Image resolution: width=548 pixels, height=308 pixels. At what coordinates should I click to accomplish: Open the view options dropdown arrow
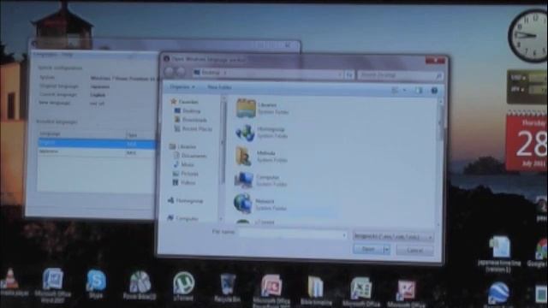[405, 91]
